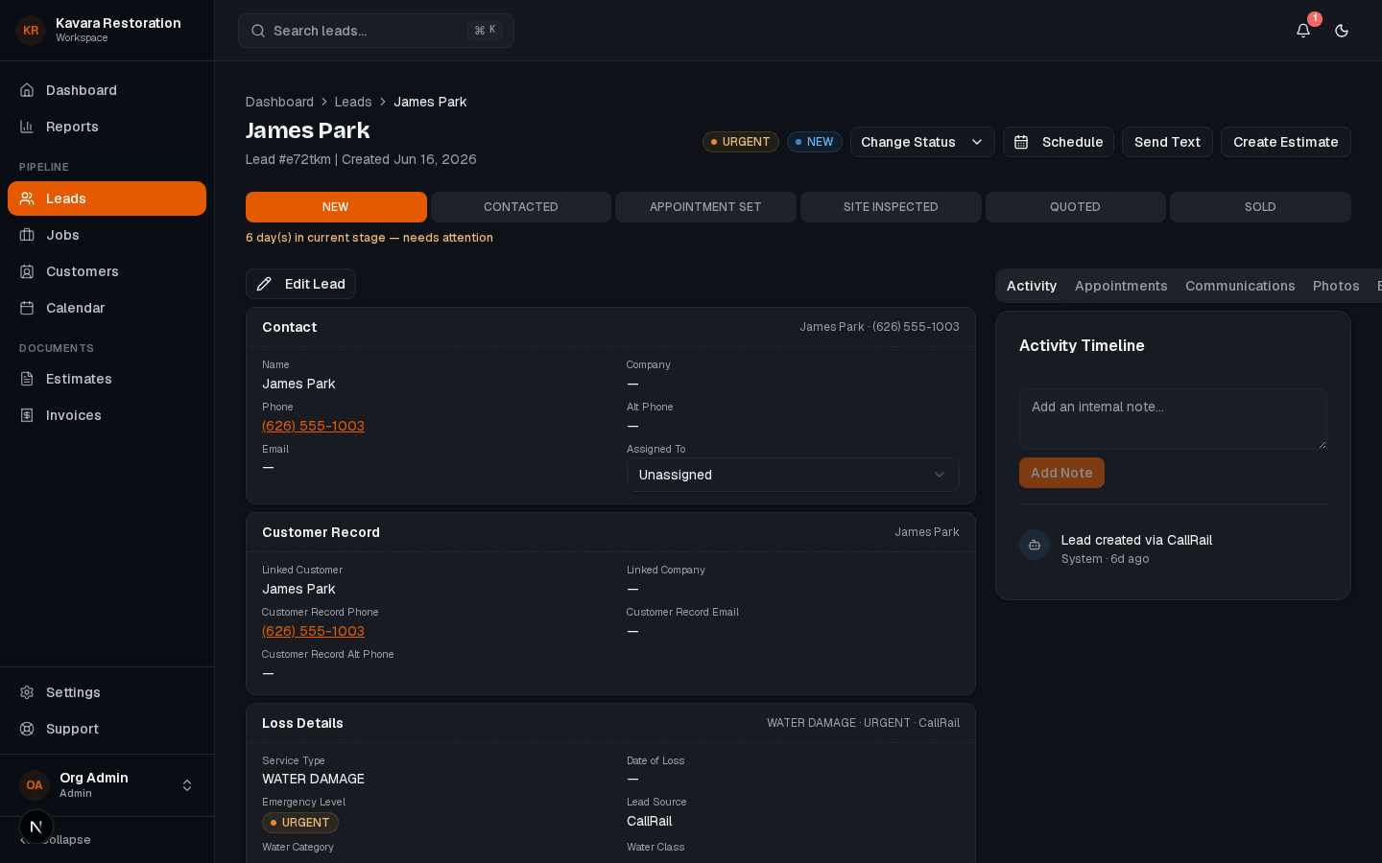Select the CONTACTED pipeline stage
The image size is (1382, 863).
coord(521,207)
